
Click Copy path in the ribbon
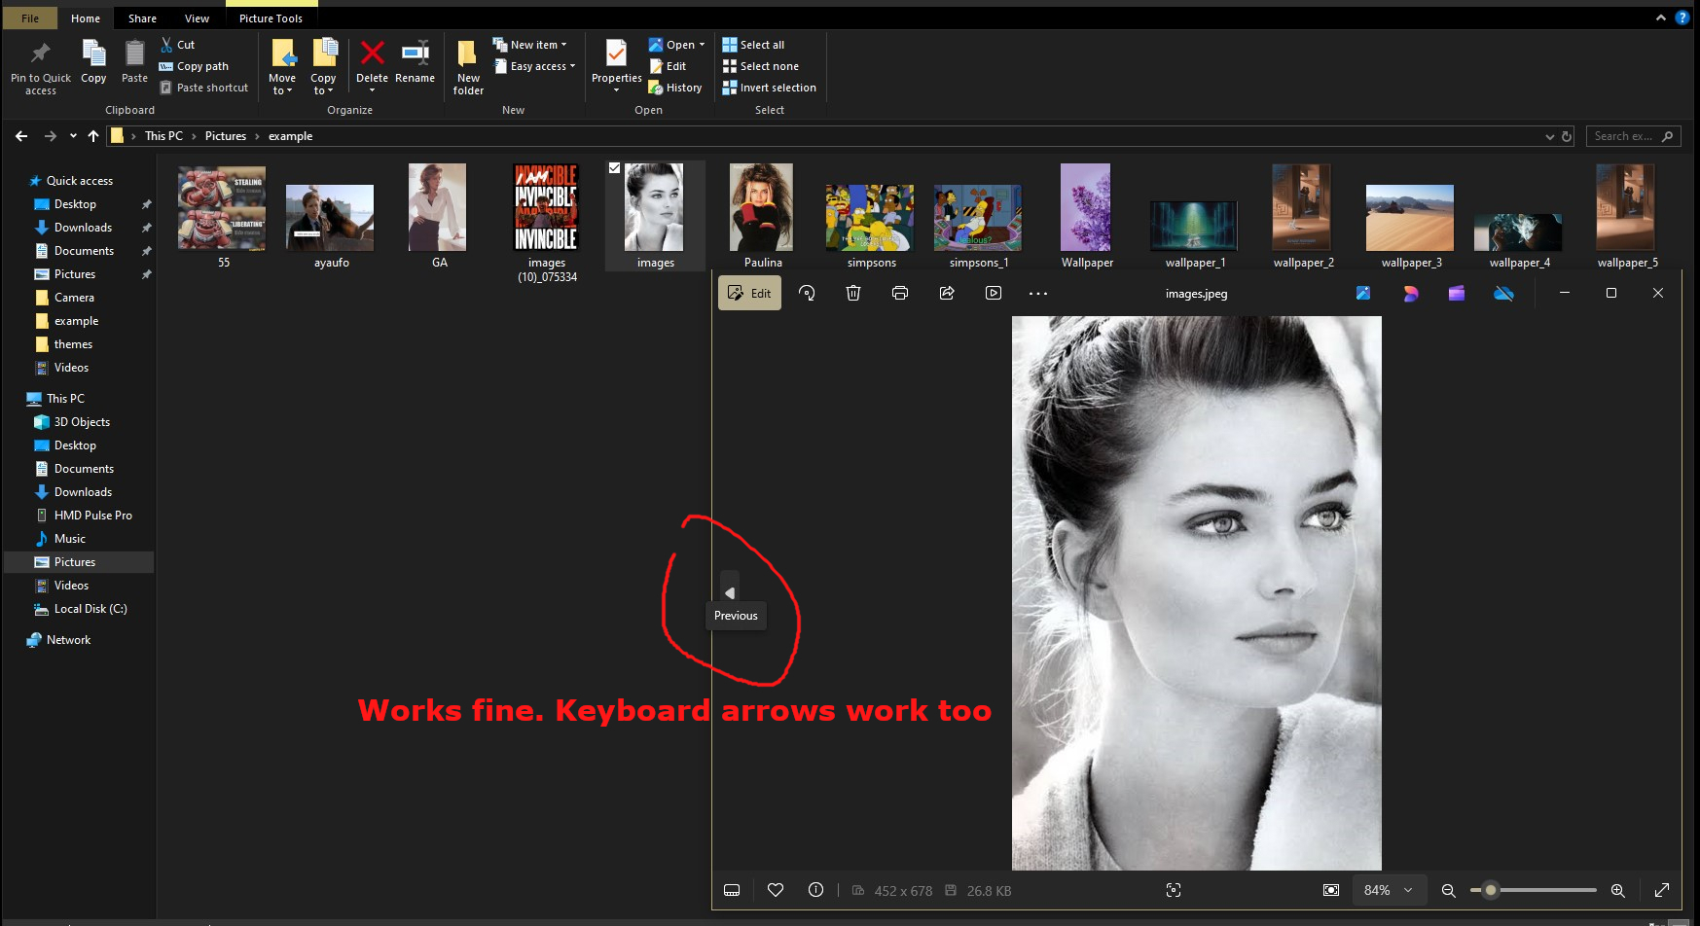[195, 66]
